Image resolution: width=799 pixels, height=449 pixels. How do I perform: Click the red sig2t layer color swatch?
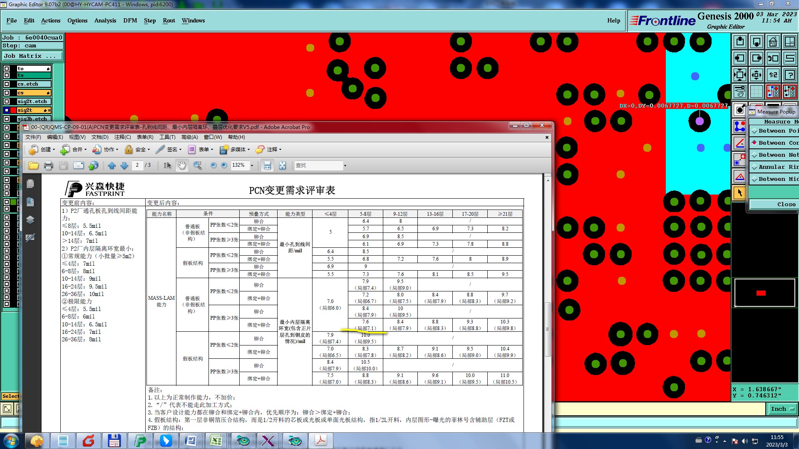click(12, 110)
